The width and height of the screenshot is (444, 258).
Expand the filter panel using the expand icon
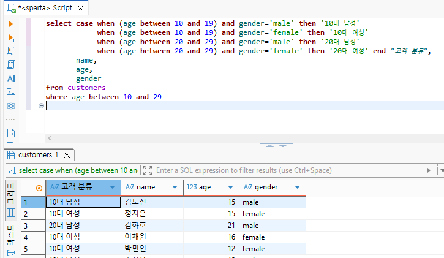pyautogui.click(x=148, y=170)
